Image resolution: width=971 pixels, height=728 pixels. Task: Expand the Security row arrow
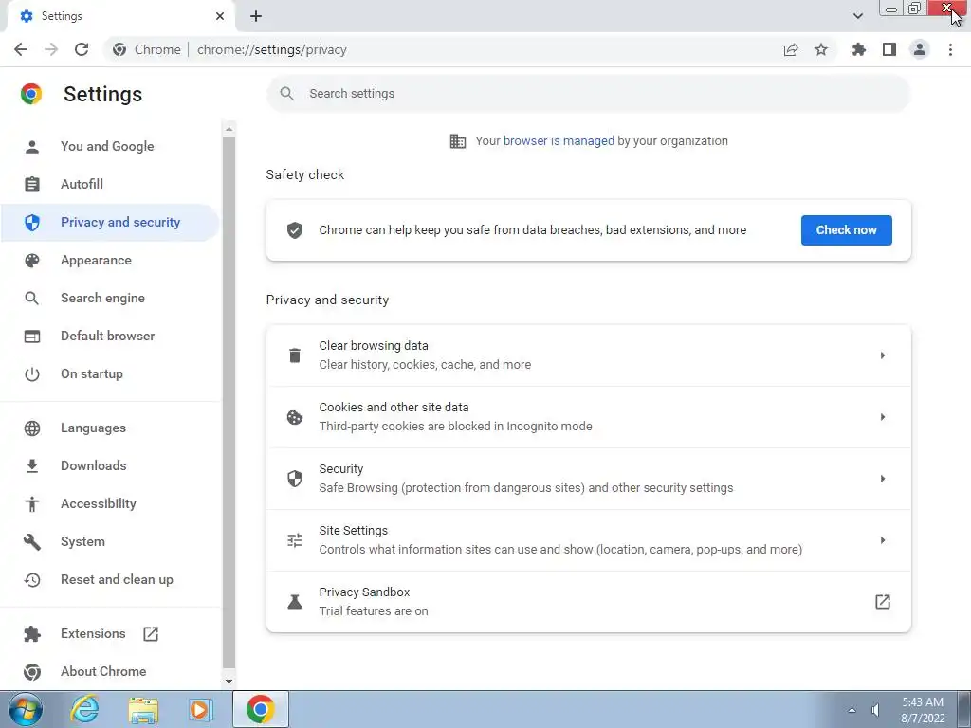click(x=883, y=479)
